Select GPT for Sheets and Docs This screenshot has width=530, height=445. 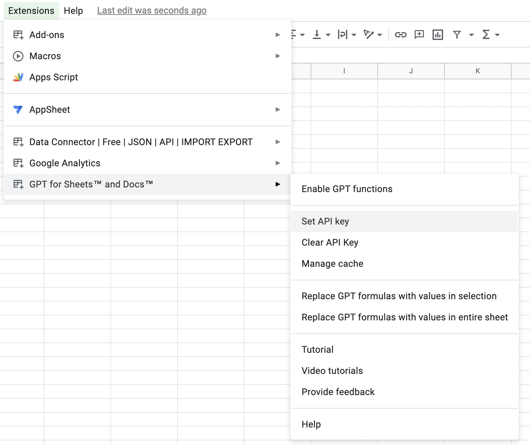tap(148, 184)
